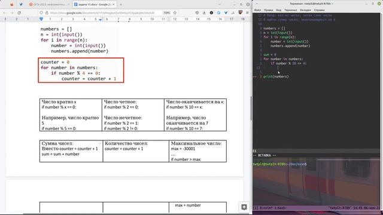The image size is (383, 215).
Task: Click 'numbers.append(number)' line in terminal editor
Action: tap(290, 46)
